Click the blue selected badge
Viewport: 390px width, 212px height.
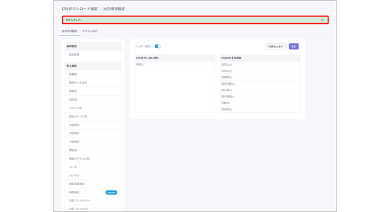tap(111, 193)
